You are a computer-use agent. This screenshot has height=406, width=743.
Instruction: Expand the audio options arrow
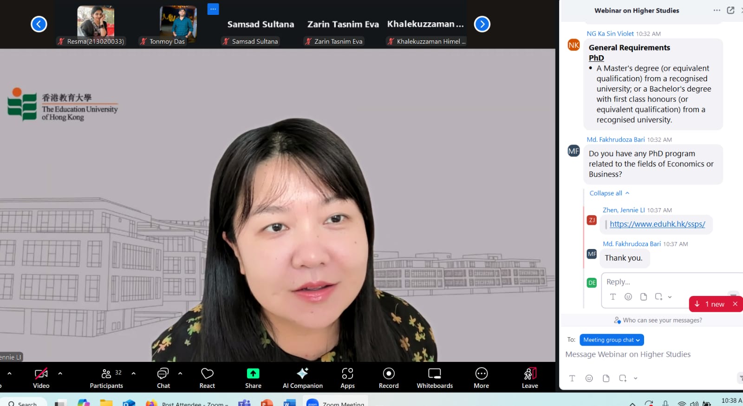(x=9, y=373)
